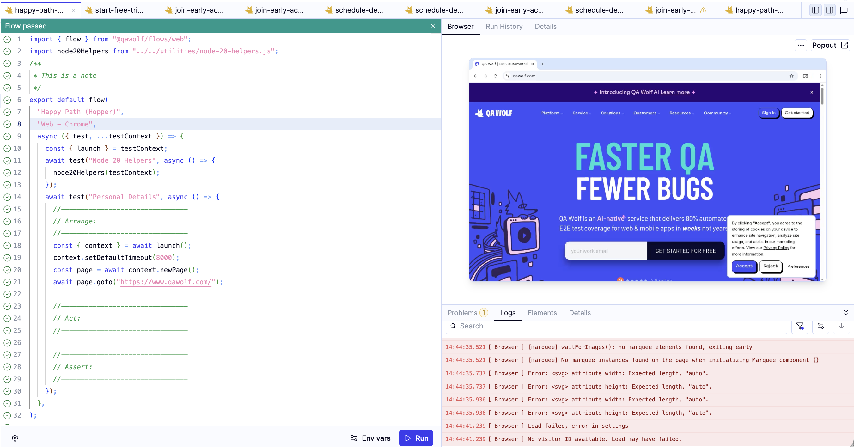Toggle the left panel layout view

point(815,10)
